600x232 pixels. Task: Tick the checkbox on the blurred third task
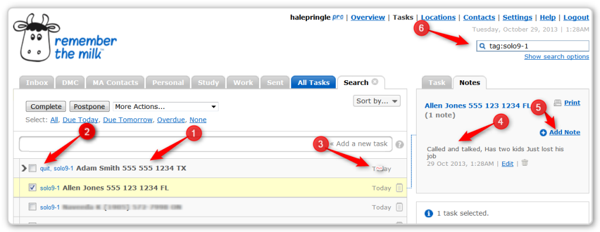[x=33, y=207]
